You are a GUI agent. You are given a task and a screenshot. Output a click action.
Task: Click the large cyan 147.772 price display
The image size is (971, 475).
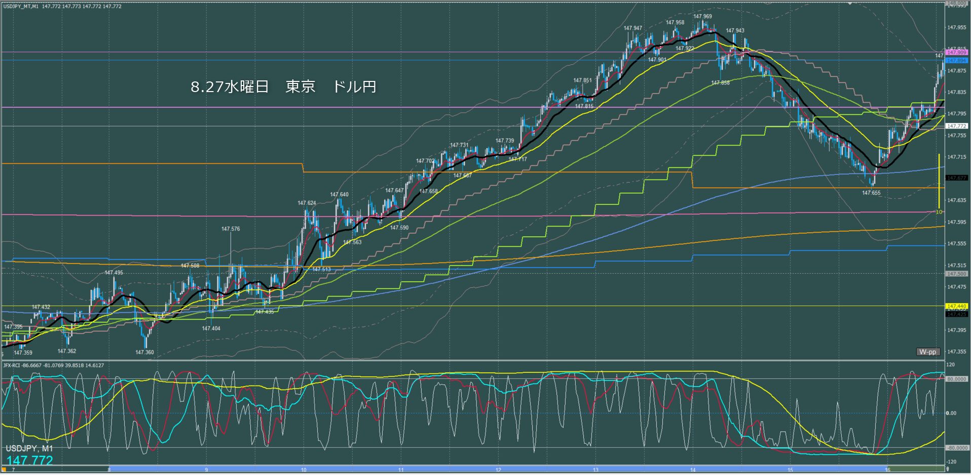[x=30, y=460]
